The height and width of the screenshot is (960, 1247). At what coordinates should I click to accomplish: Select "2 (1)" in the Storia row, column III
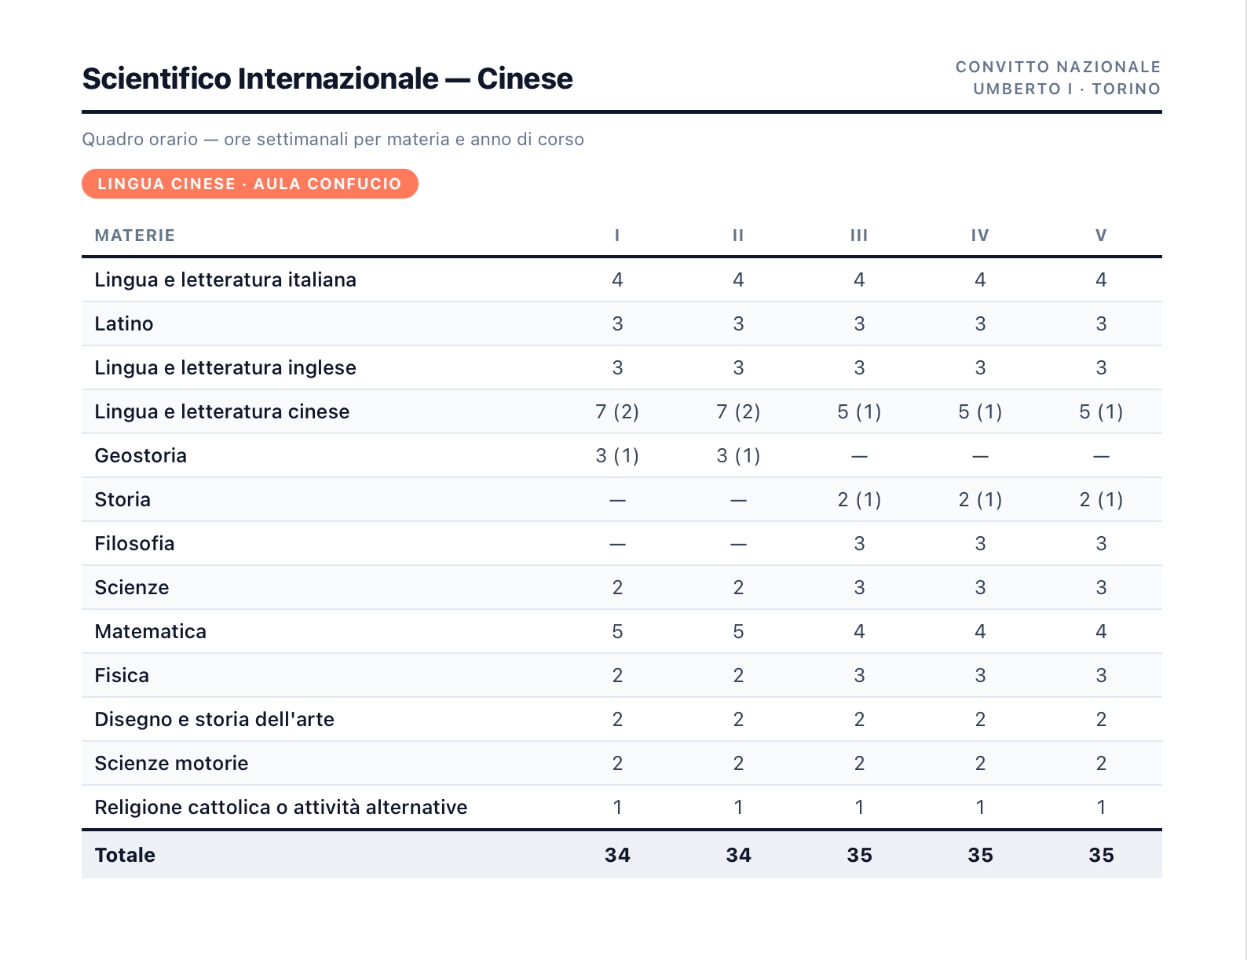[859, 500]
